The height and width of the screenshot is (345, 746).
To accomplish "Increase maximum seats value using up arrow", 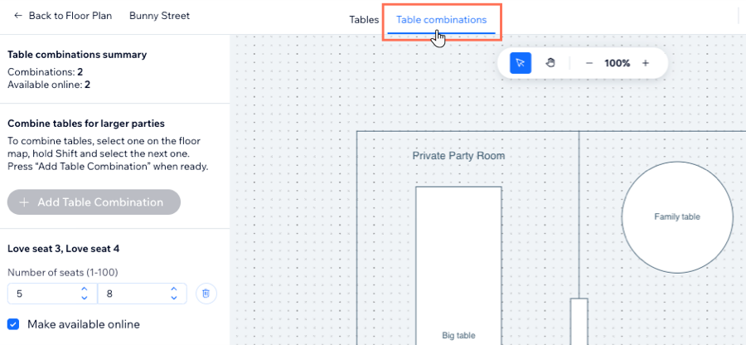I will tap(174, 289).
